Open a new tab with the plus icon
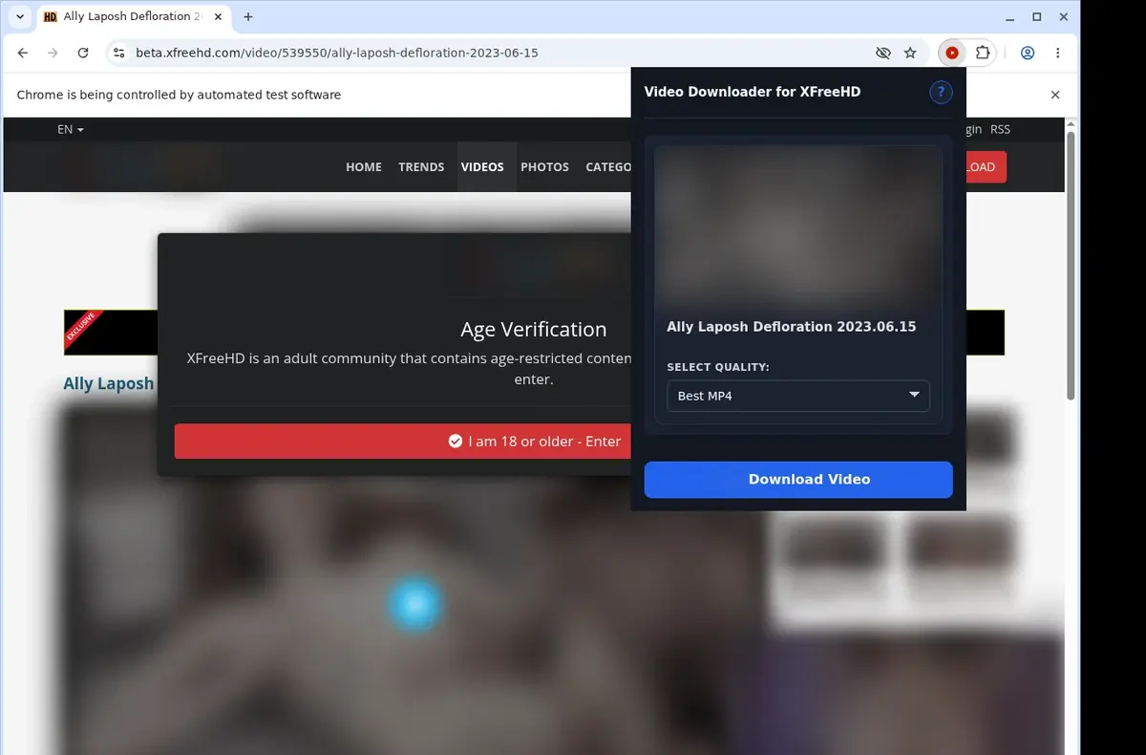The height and width of the screenshot is (755, 1146). (x=248, y=17)
